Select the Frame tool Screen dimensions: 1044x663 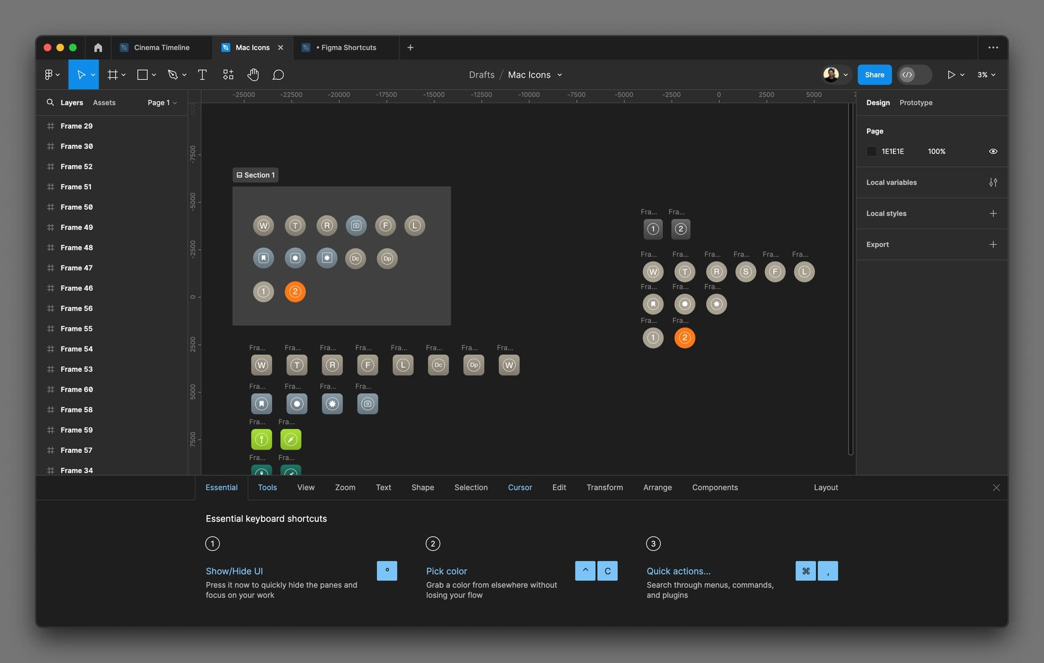point(113,74)
